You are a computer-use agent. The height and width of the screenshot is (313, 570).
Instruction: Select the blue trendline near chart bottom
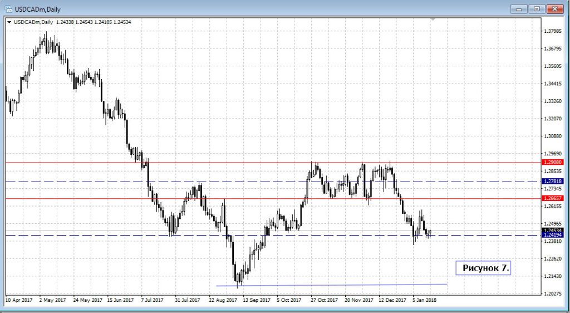click(x=334, y=285)
